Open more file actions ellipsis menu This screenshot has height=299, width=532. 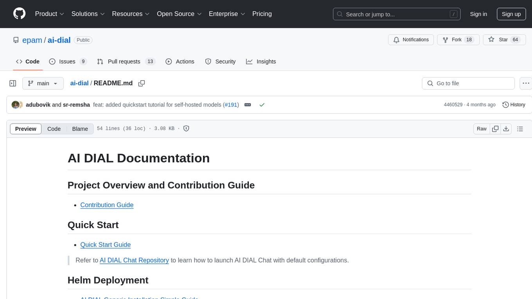(526, 83)
